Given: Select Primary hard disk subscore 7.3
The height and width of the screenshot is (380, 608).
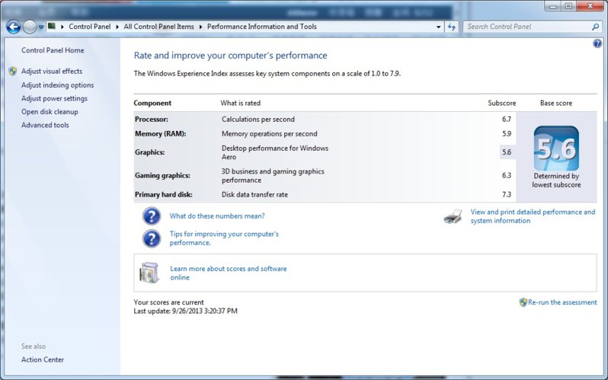Looking at the screenshot, I should [x=507, y=195].
